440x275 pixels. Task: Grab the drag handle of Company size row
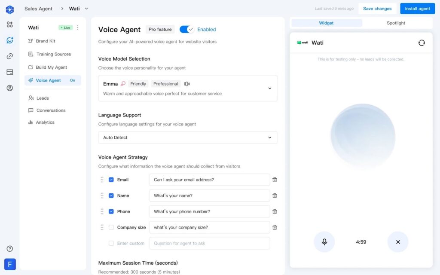point(102,228)
